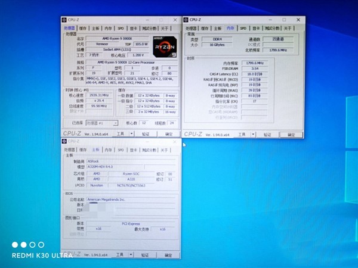Maximize button of the memory CPU-Z window
Screen dimensions: 358x268
point(284,20)
